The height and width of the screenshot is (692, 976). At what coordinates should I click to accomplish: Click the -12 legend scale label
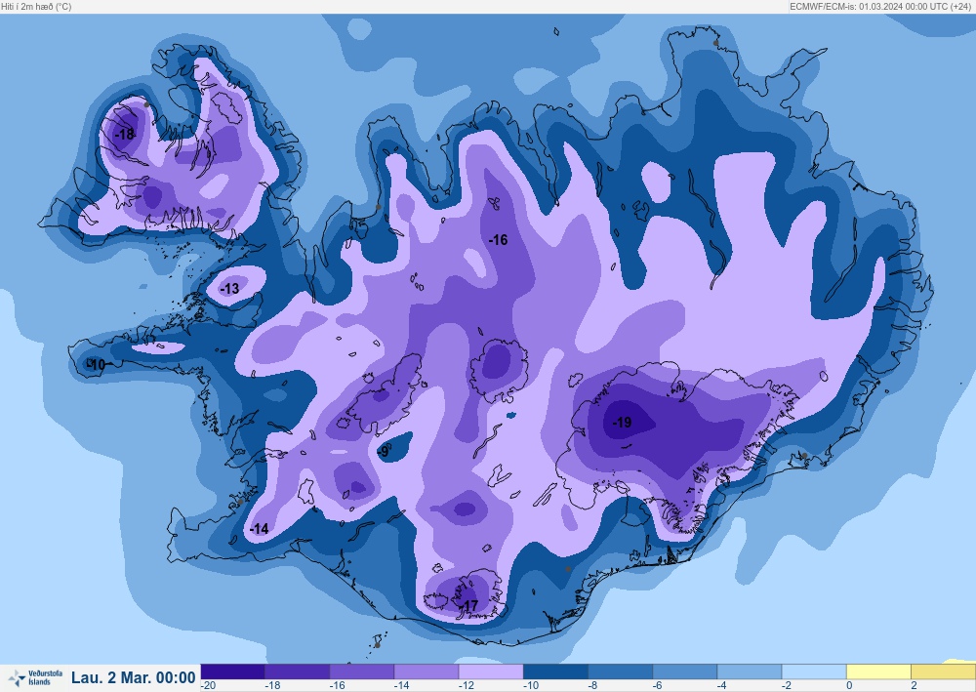pos(467,686)
